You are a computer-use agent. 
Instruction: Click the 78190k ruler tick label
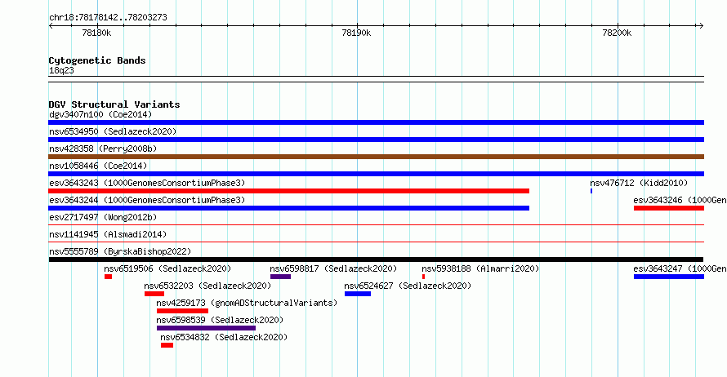pyautogui.click(x=356, y=33)
